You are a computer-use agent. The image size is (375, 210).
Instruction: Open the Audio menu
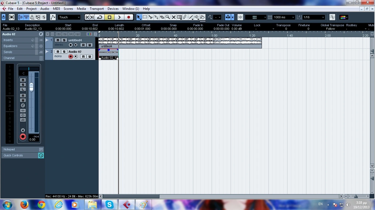pyautogui.click(x=44, y=9)
